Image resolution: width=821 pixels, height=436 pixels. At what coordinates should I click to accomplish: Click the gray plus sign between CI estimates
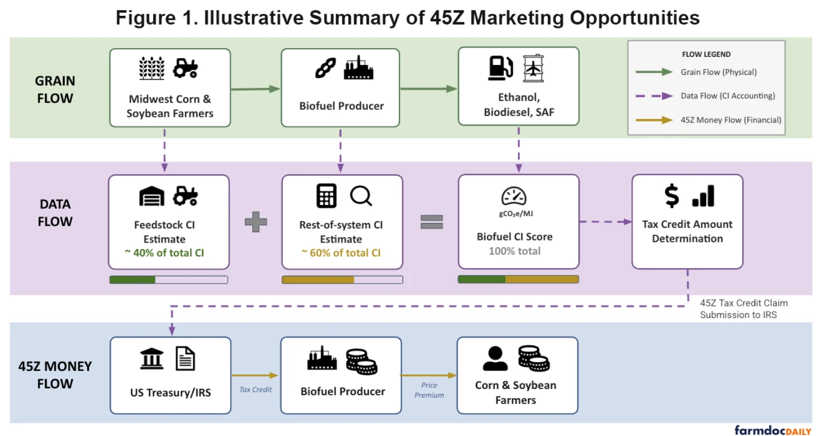(256, 222)
